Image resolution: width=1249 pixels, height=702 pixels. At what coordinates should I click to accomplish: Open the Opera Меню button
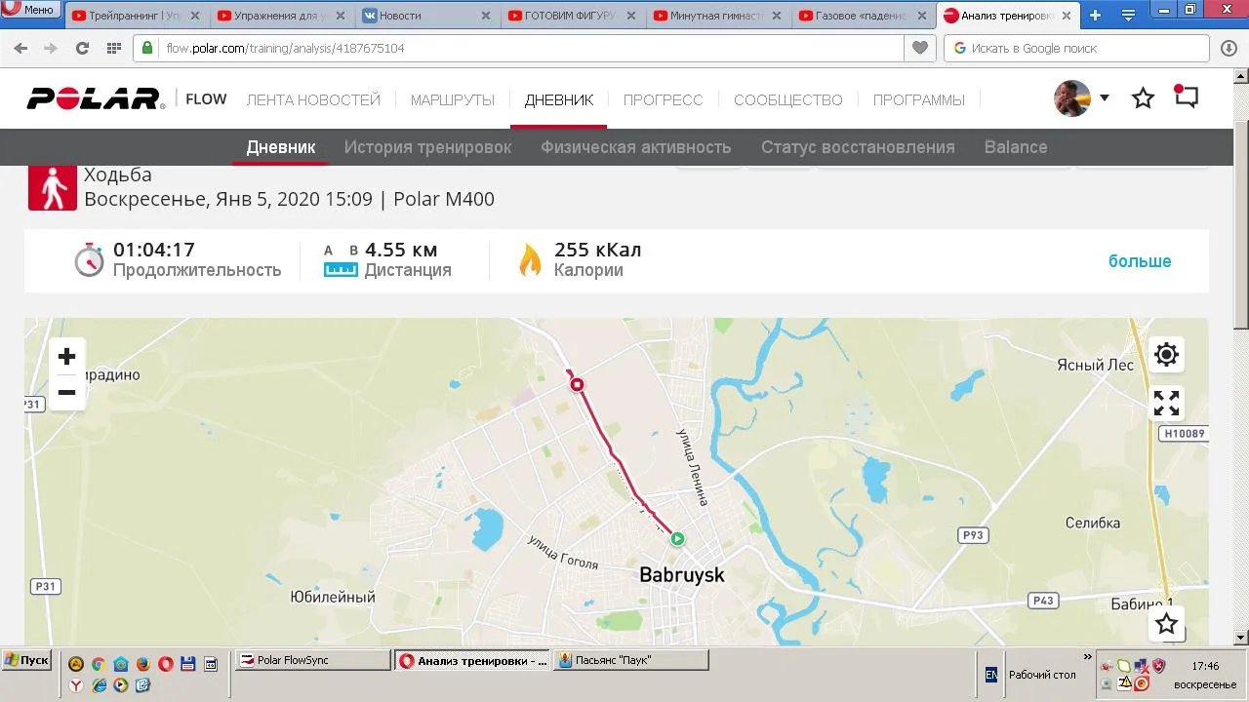pos(30,10)
